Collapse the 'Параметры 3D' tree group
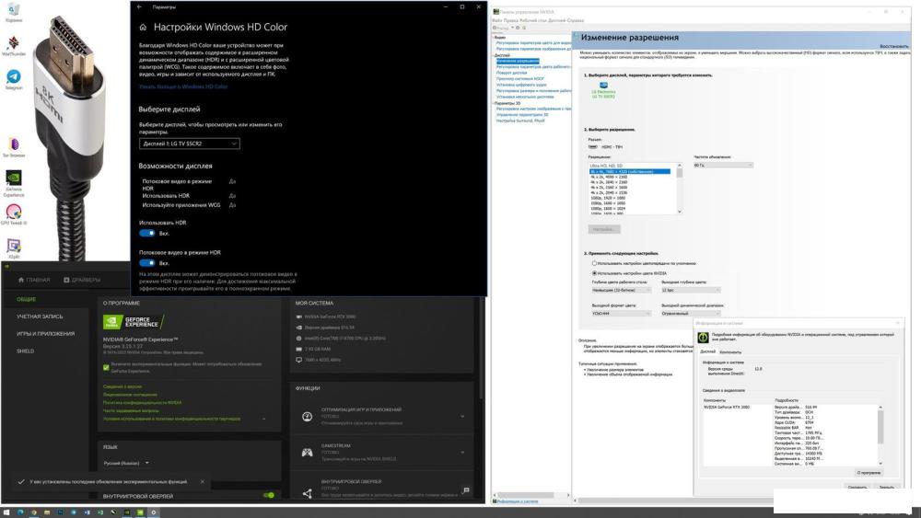The height and width of the screenshot is (518, 921). tap(494, 103)
